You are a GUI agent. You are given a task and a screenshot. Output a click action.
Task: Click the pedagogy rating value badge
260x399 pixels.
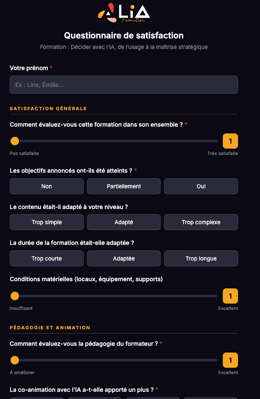tap(230, 360)
